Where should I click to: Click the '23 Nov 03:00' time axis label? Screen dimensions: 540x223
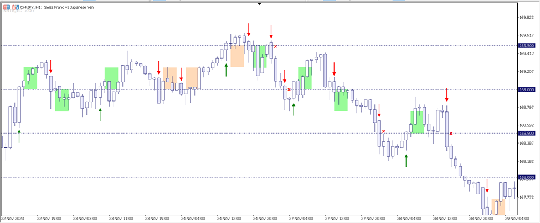pos(85,218)
